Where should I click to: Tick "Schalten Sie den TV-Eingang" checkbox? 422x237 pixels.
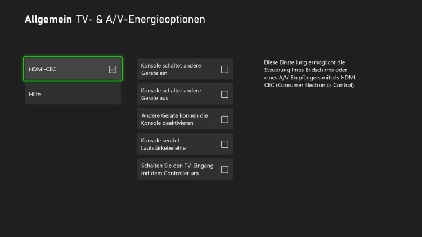225,169
